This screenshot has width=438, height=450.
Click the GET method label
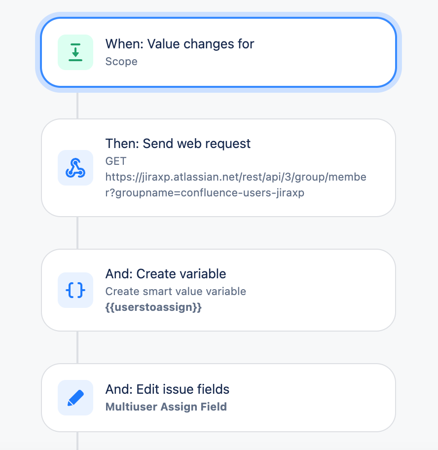coord(116,161)
